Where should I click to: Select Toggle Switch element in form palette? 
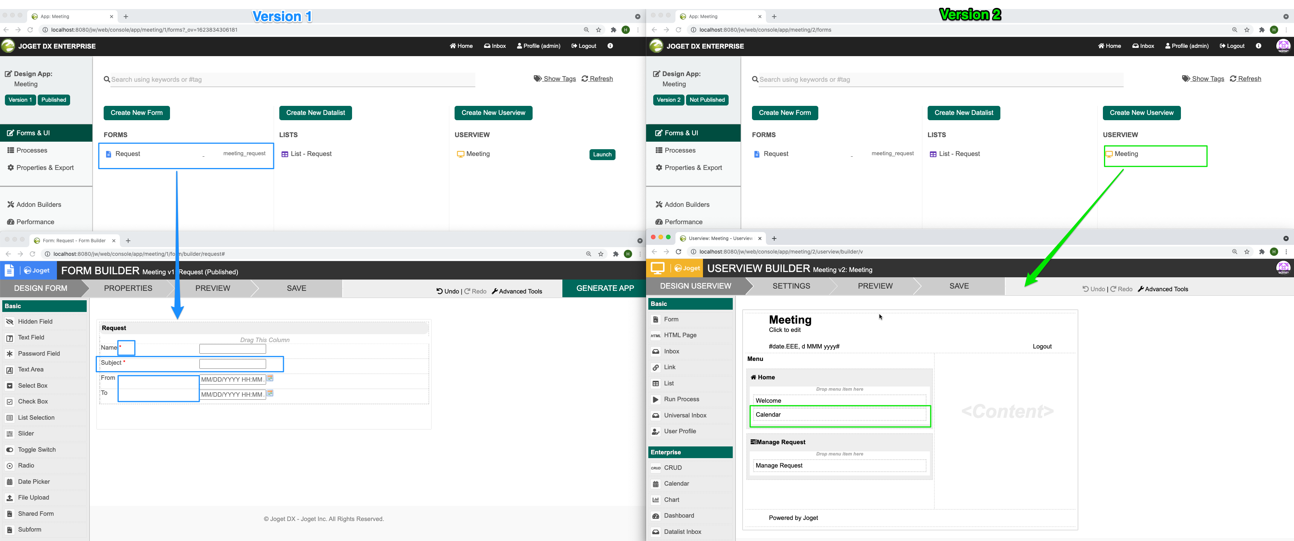37,450
